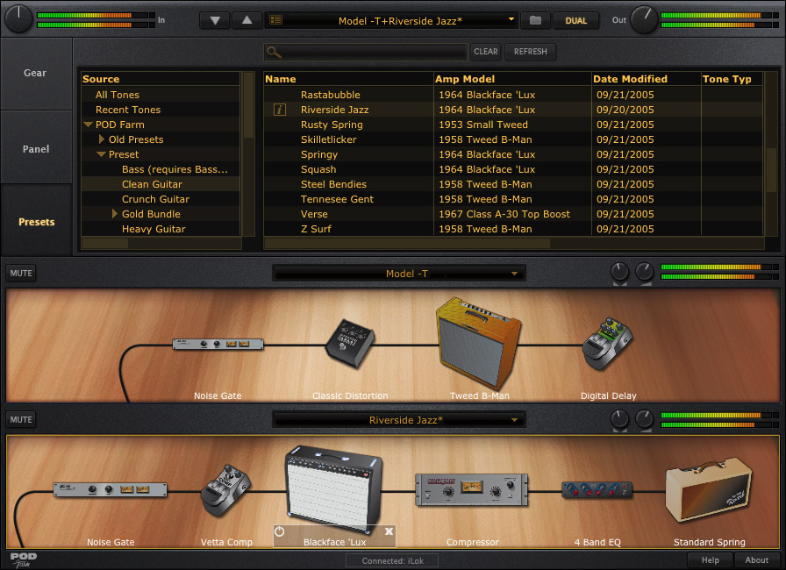The image size is (786, 570).
Task: Select the Skilletlicker preset row
Action: click(513, 139)
